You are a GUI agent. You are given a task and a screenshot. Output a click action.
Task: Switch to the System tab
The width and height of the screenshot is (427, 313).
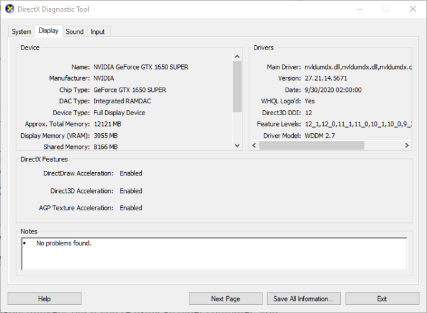point(21,31)
